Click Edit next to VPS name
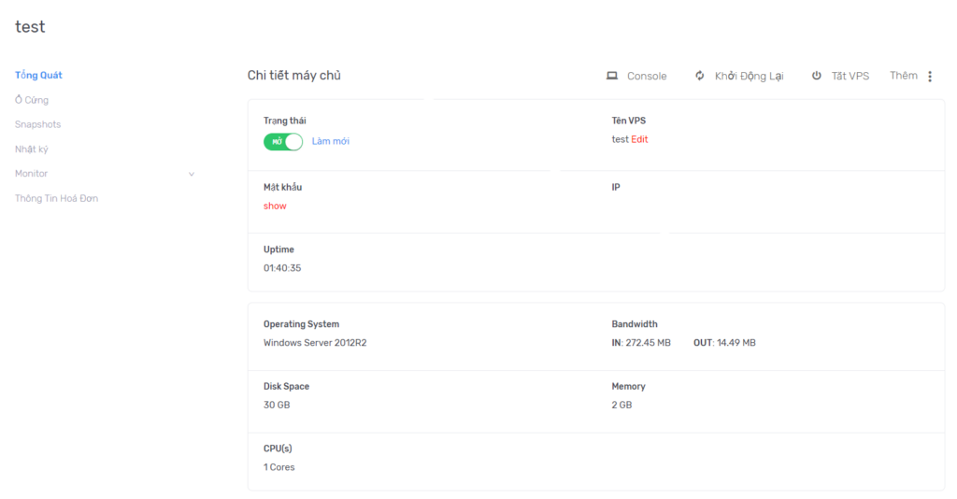This screenshot has height=499, width=957. pyautogui.click(x=639, y=139)
